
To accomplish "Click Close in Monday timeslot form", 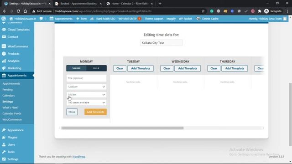I will point(72,112).
